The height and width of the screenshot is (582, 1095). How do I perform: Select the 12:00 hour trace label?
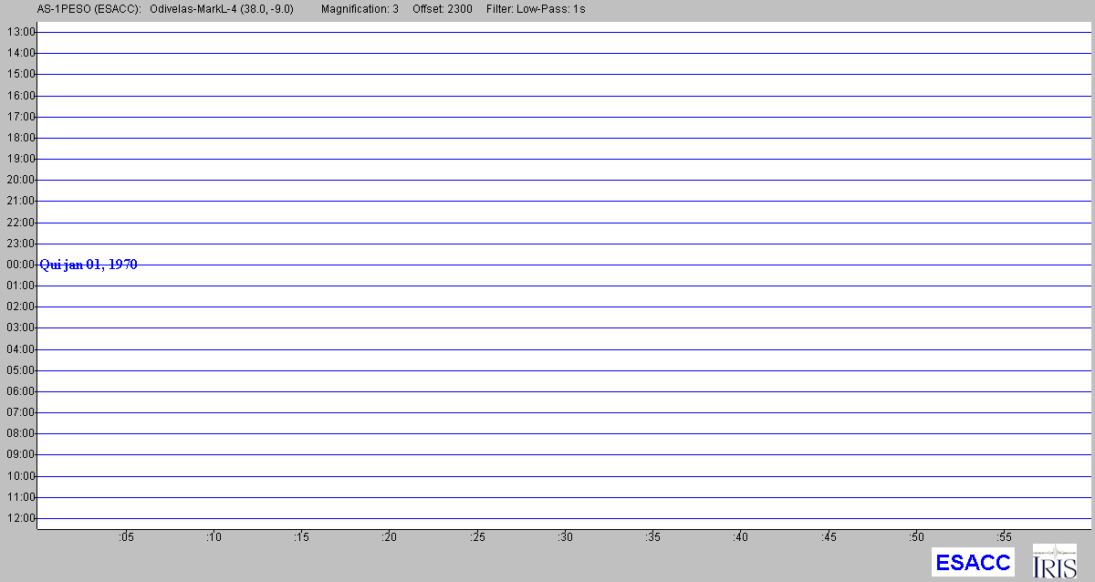(x=20, y=518)
